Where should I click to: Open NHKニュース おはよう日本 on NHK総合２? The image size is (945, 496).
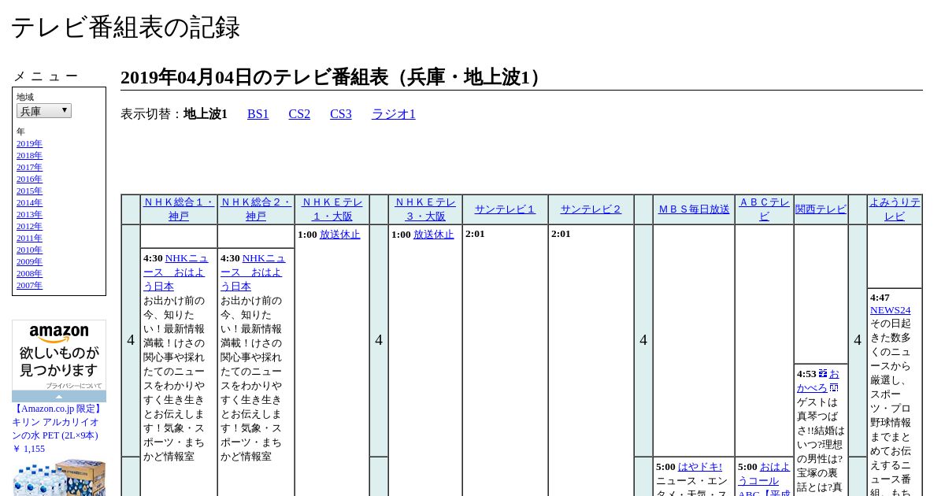click(x=253, y=272)
